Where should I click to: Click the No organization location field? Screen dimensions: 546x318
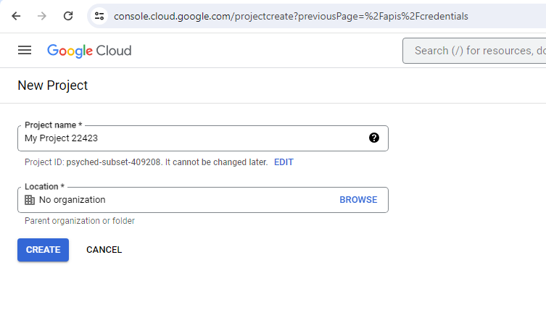203,200
